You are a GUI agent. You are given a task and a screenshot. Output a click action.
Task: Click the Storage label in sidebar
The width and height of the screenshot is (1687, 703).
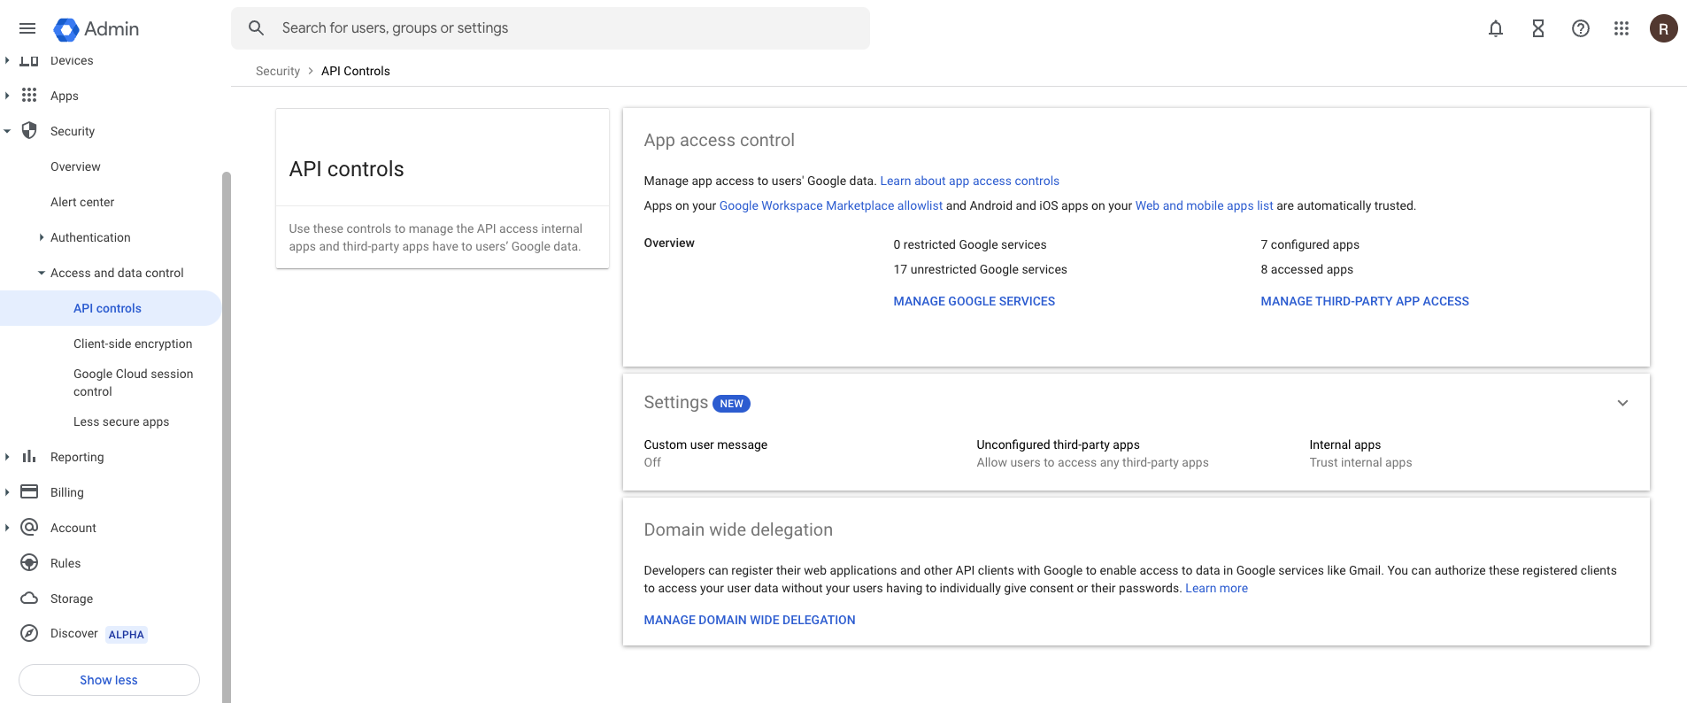click(x=72, y=599)
